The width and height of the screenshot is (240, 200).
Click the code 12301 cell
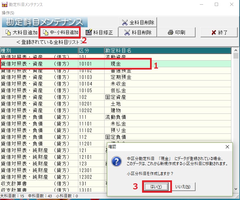pyautogui.click(x=91, y=170)
